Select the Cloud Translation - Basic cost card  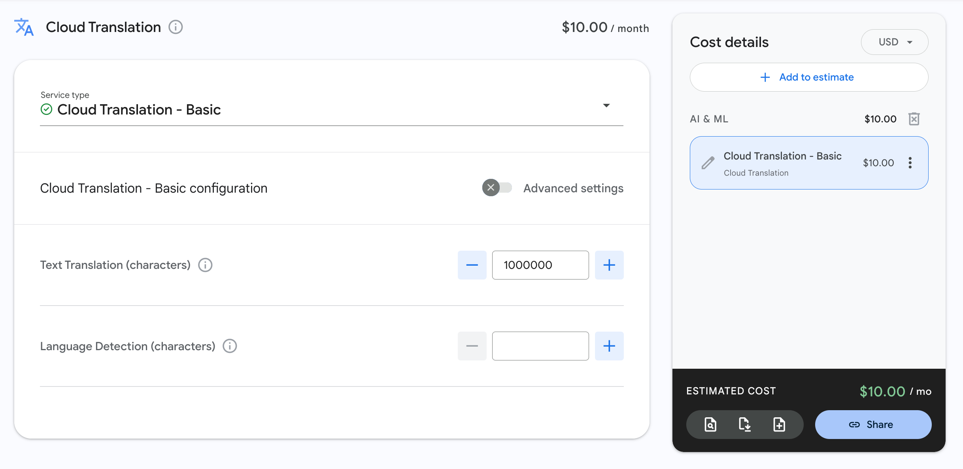point(809,163)
